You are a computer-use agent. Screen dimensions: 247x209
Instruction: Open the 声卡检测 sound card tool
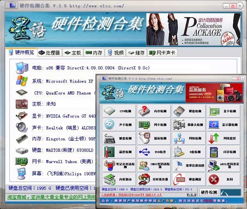(x=119, y=125)
